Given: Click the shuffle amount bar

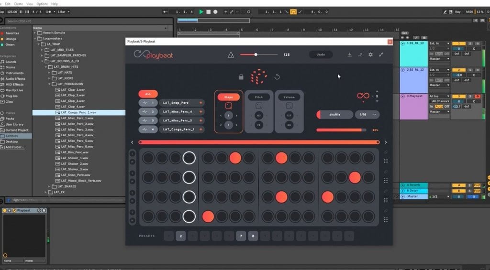Looking at the screenshot, I should (x=341, y=130).
